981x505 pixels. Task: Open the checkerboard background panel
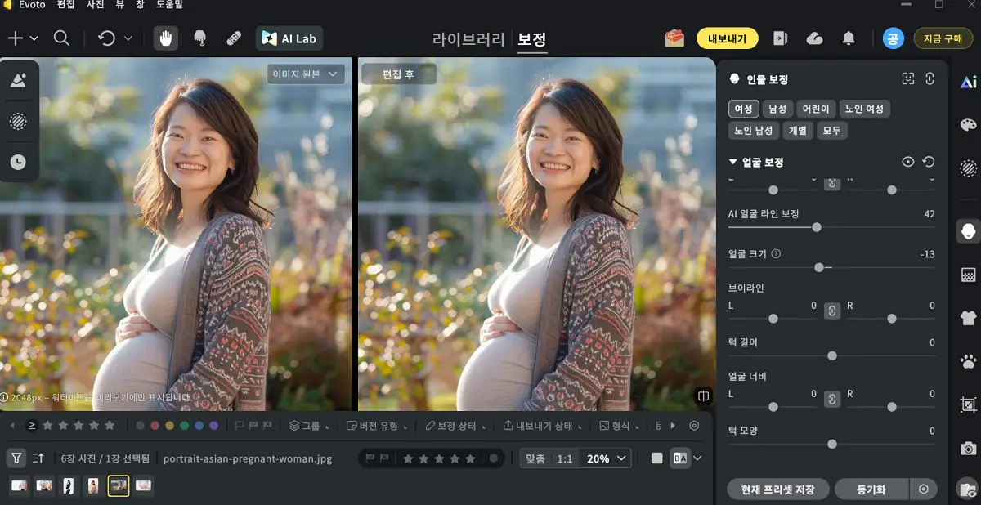[x=968, y=275]
